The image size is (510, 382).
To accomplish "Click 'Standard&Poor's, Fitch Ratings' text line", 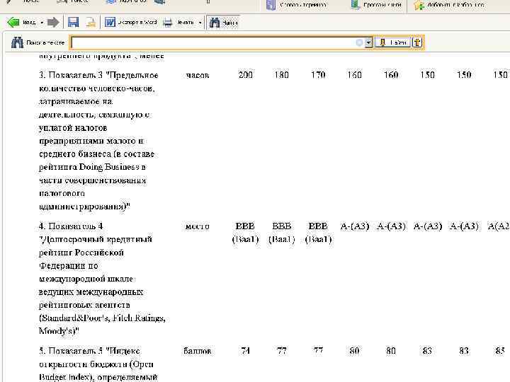I will coord(102,318).
